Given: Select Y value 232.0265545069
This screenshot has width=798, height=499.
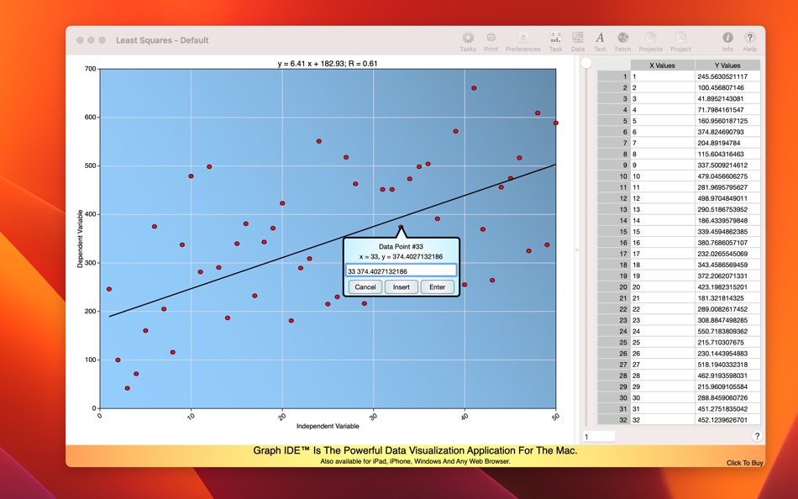Looking at the screenshot, I should (727, 254).
